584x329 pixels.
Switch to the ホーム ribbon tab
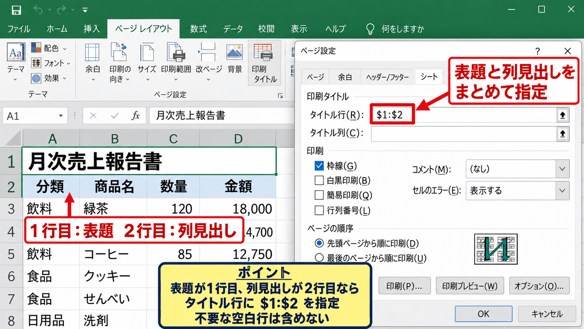tap(57, 29)
